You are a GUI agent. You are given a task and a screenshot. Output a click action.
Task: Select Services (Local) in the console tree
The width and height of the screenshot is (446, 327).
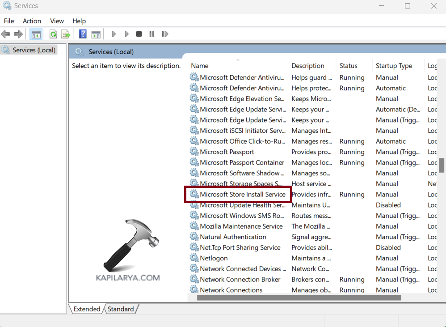point(34,50)
